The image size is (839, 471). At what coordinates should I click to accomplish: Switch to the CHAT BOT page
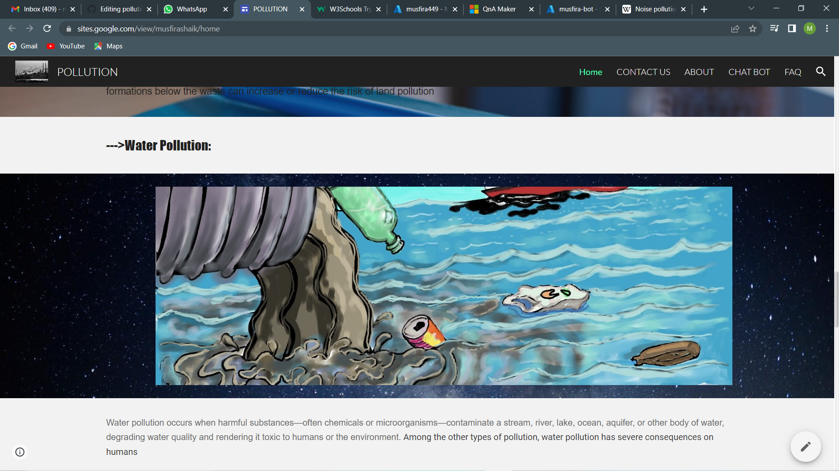click(x=749, y=72)
